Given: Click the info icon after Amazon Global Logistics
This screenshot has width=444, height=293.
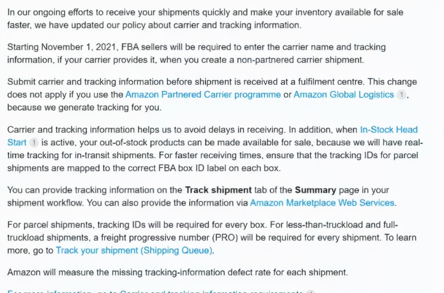Looking at the screenshot, I should (401, 94).
